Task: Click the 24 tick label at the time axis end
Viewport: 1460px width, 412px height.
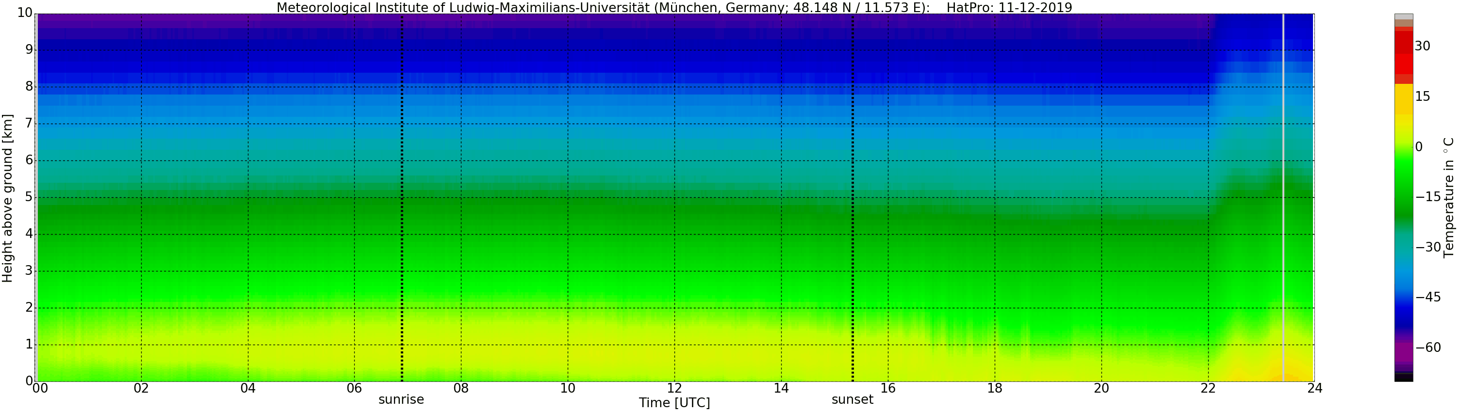Action: coord(1314,389)
